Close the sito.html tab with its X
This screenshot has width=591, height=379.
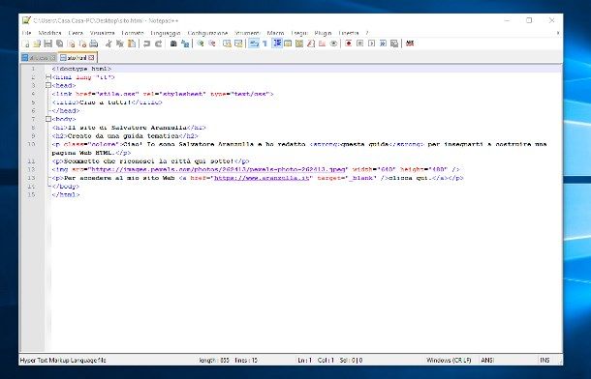click(91, 58)
